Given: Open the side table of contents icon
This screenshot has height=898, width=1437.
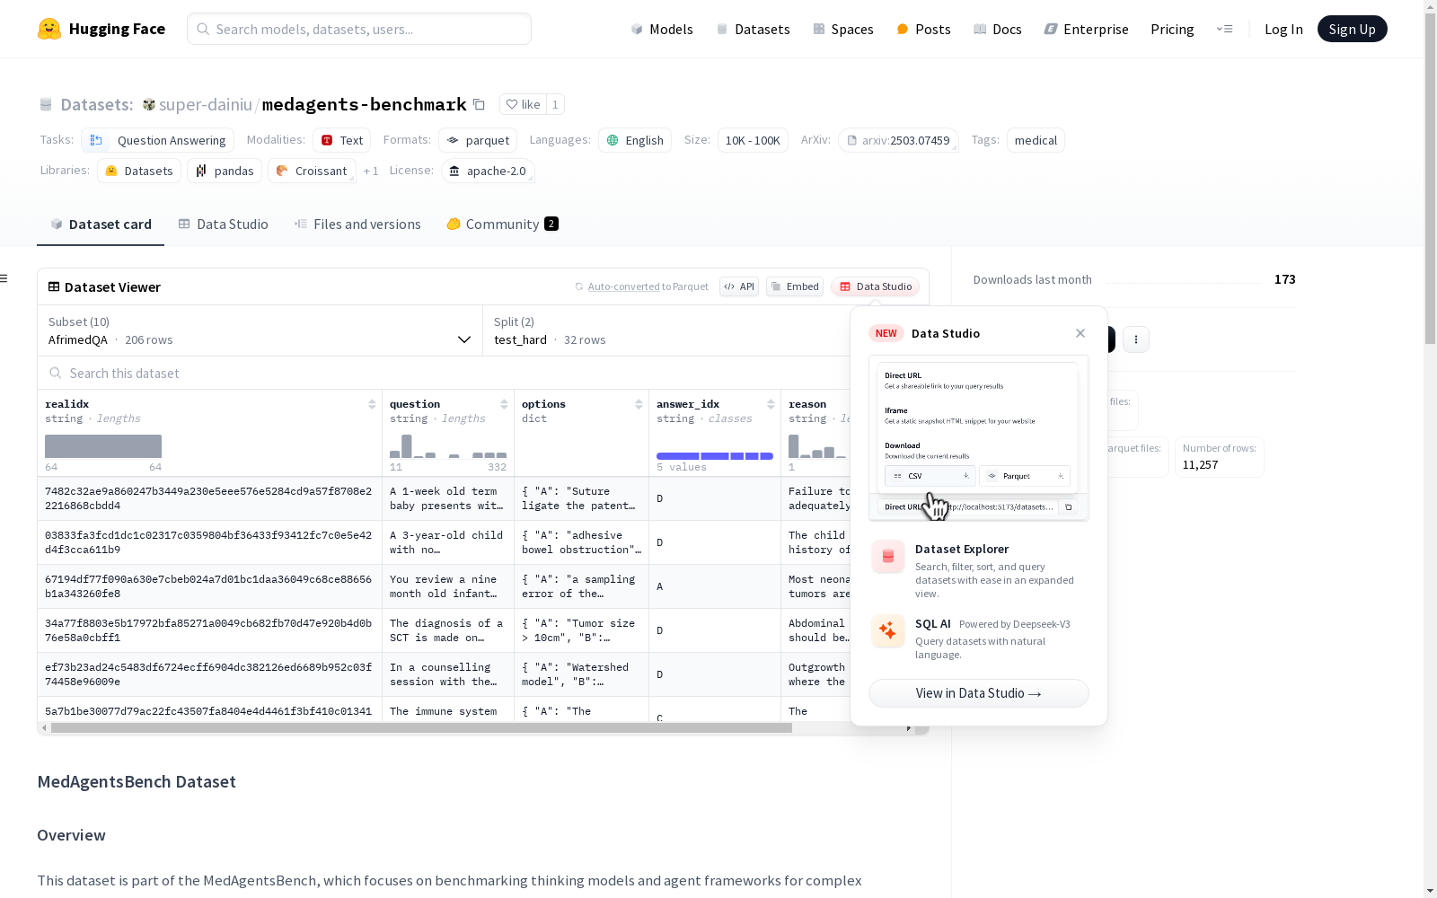Looking at the screenshot, I should click(4, 278).
